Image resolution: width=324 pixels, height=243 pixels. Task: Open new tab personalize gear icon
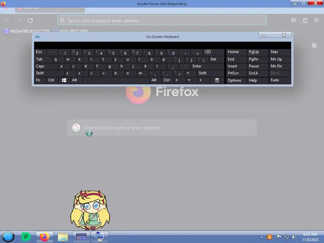tap(314, 46)
